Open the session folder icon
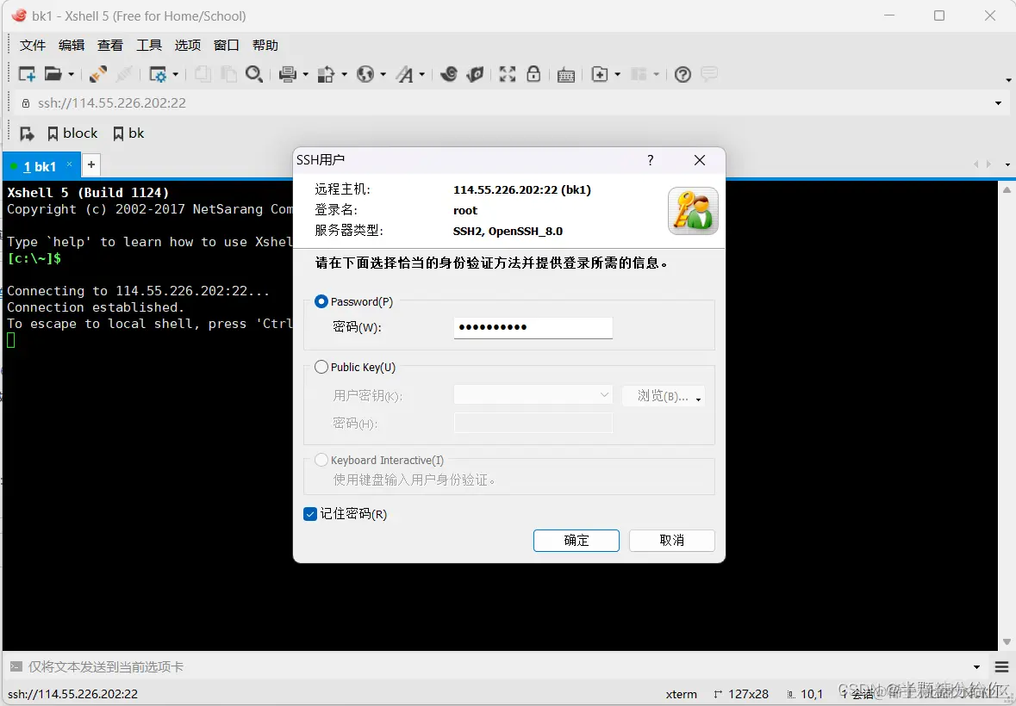Screen dimensions: 1016x706 (53, 74)
